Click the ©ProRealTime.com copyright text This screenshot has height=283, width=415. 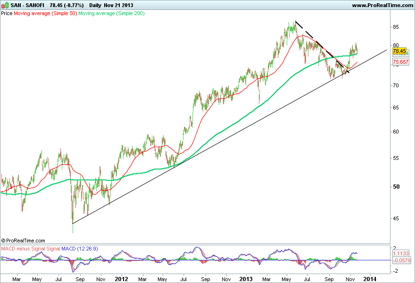tap(23, 241)
